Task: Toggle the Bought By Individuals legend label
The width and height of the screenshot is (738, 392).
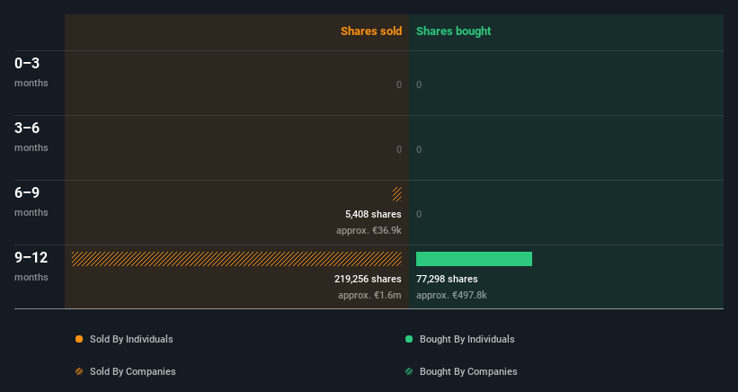Action: (x=467, y=339)
